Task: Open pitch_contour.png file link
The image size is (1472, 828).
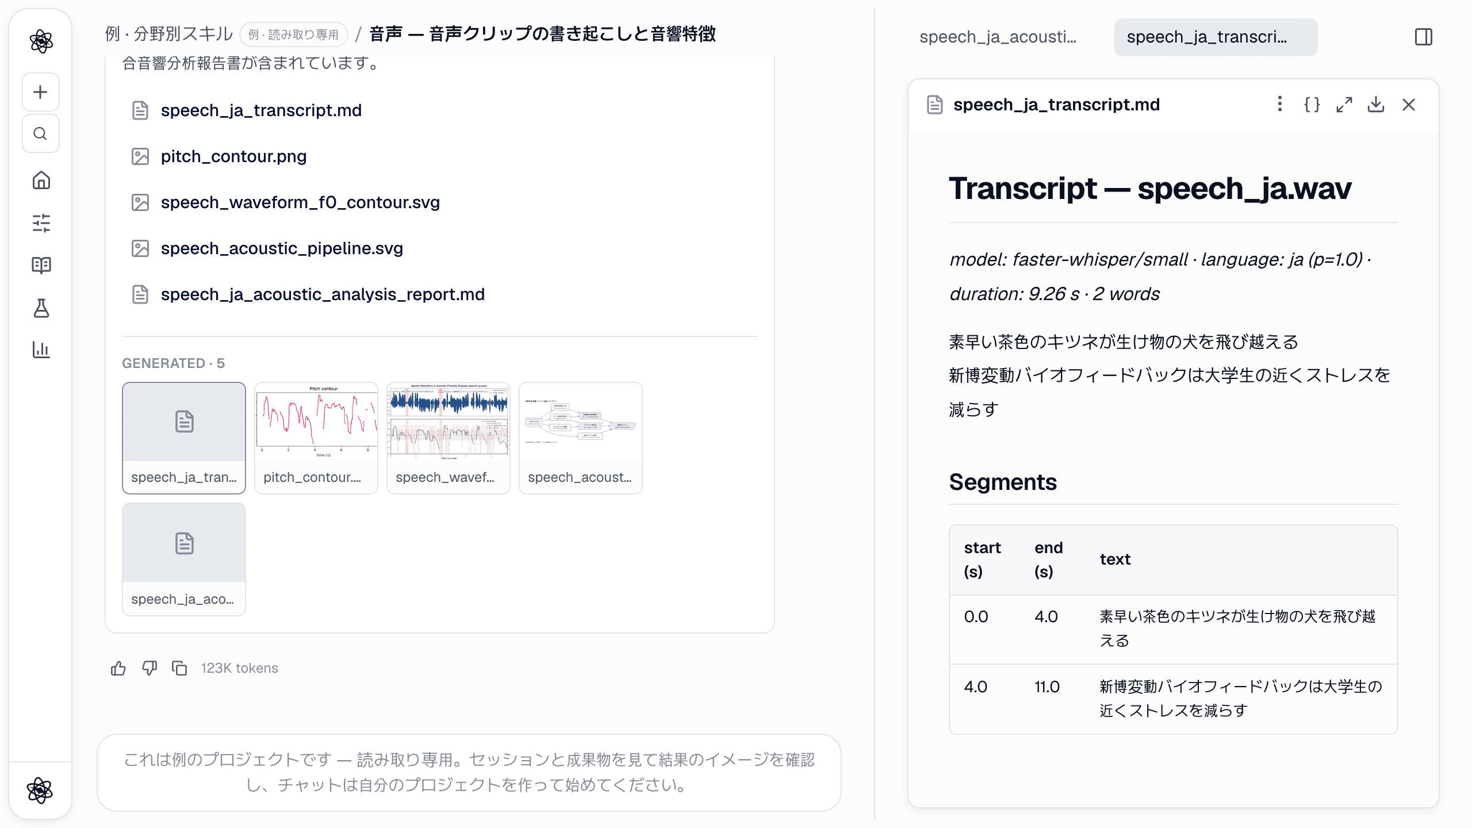Action: click(x=233, y=156)
